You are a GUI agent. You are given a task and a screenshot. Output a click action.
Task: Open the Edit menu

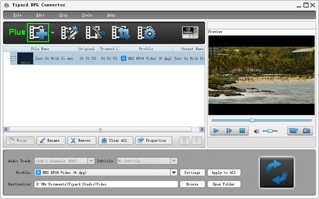[40, 15]
